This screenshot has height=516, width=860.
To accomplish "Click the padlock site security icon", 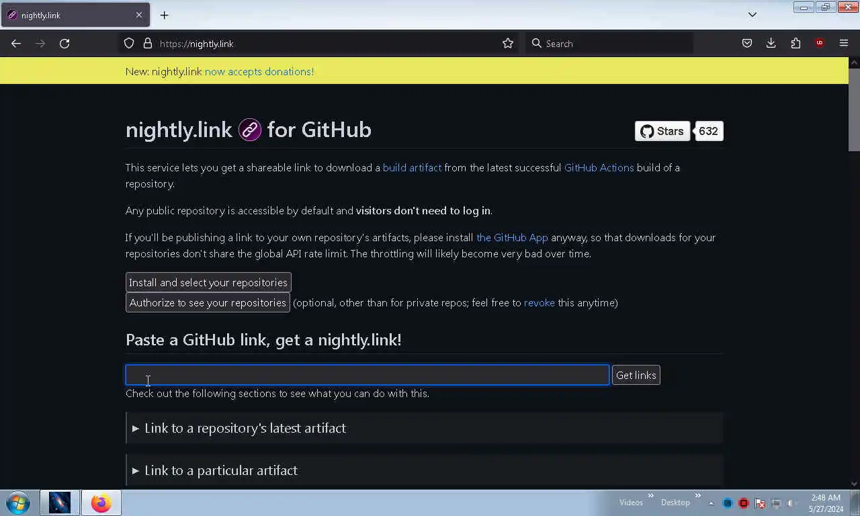I will [148, 44].
